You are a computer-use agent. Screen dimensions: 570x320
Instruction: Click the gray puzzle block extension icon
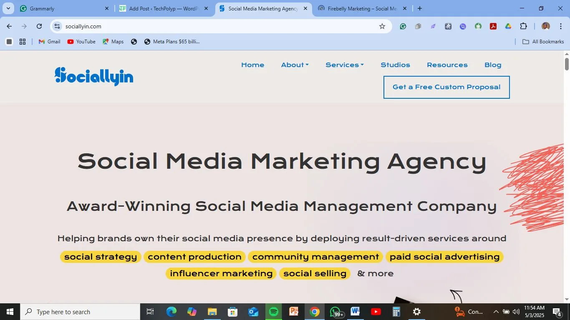coord(448,26)
